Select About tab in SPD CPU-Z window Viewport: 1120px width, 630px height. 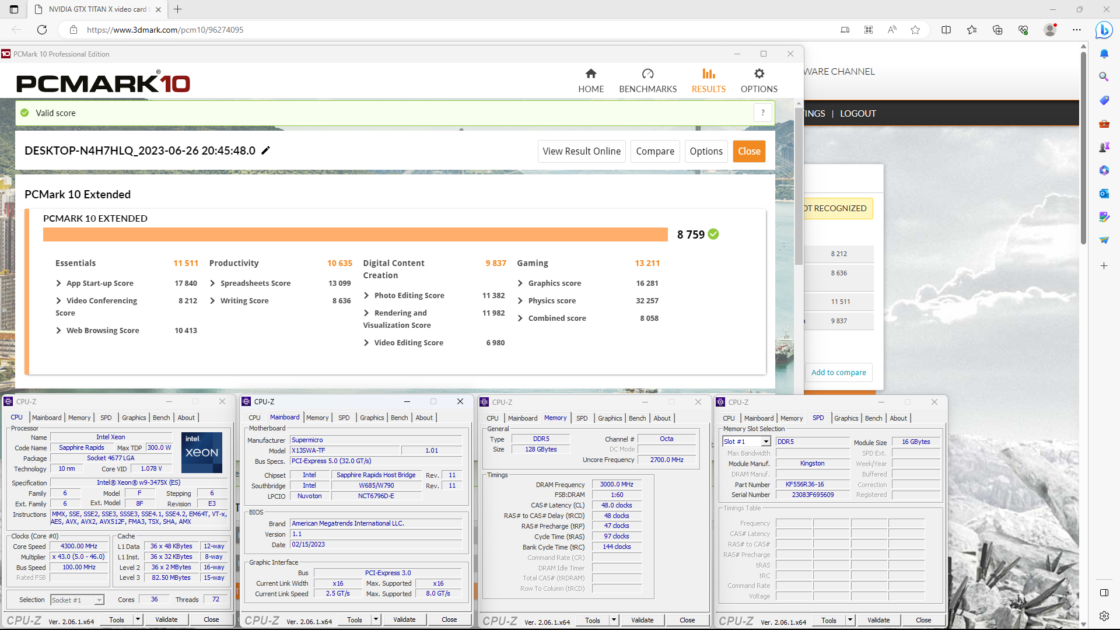click(898, 418)
